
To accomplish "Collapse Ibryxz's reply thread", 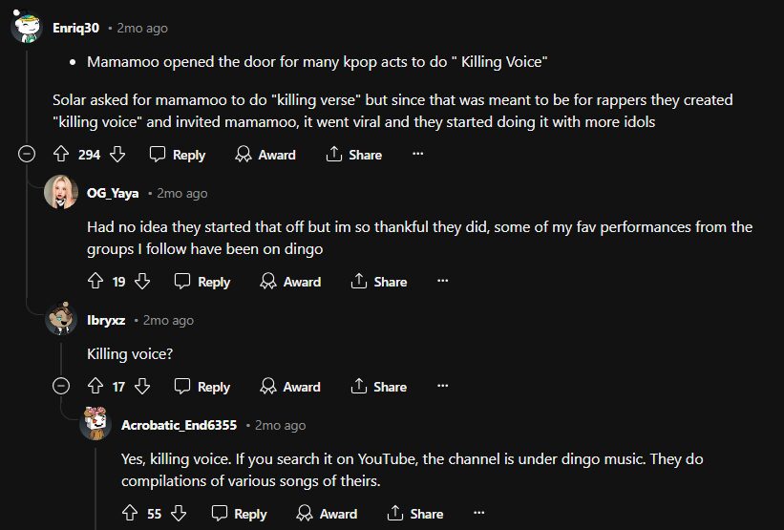I will pos(61,386).
